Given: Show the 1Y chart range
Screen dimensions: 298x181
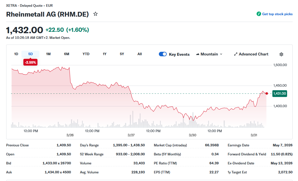Looking at the screenshot, I should [104, 54].
